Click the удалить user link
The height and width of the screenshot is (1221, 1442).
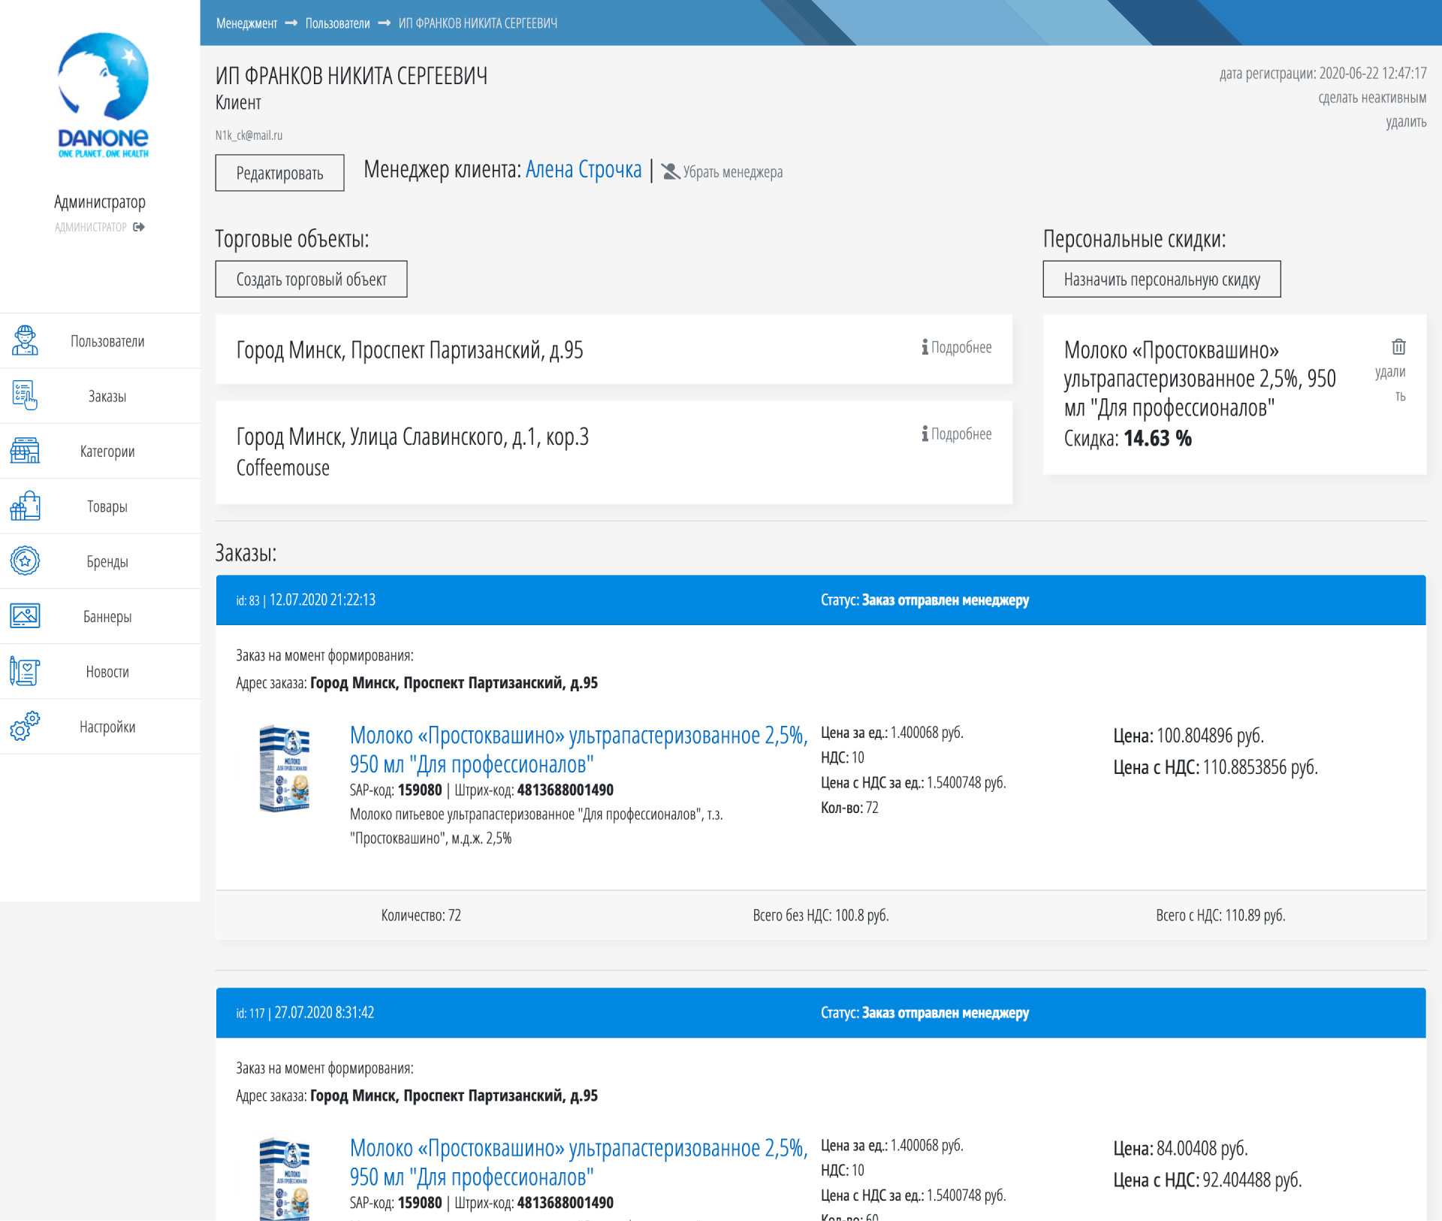tap(1406, 122)
